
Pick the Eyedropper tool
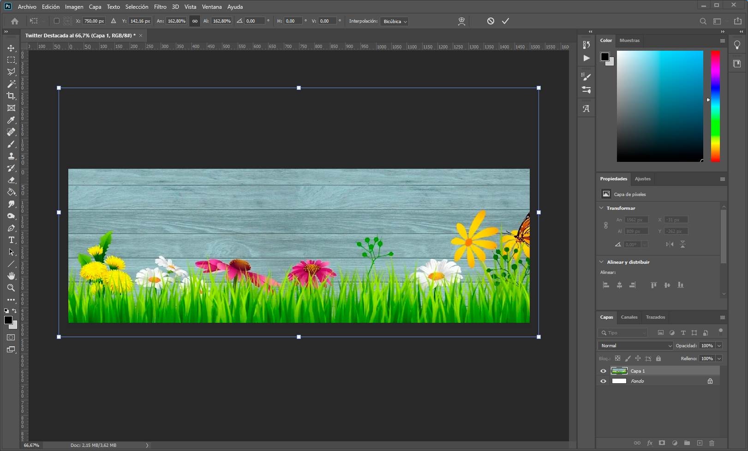(x=11, y=120)
